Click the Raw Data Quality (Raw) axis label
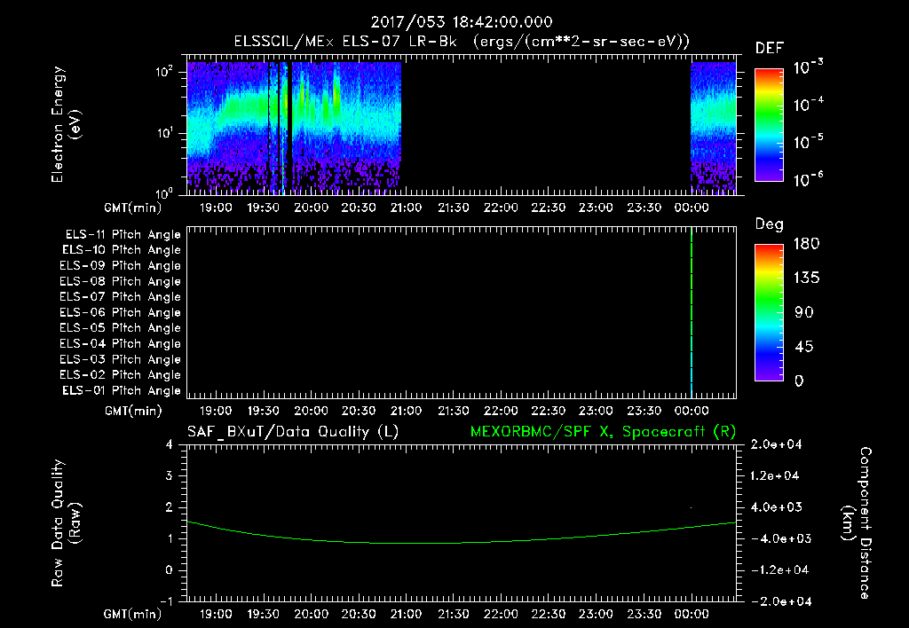909x628 pixels. [66, 523]
